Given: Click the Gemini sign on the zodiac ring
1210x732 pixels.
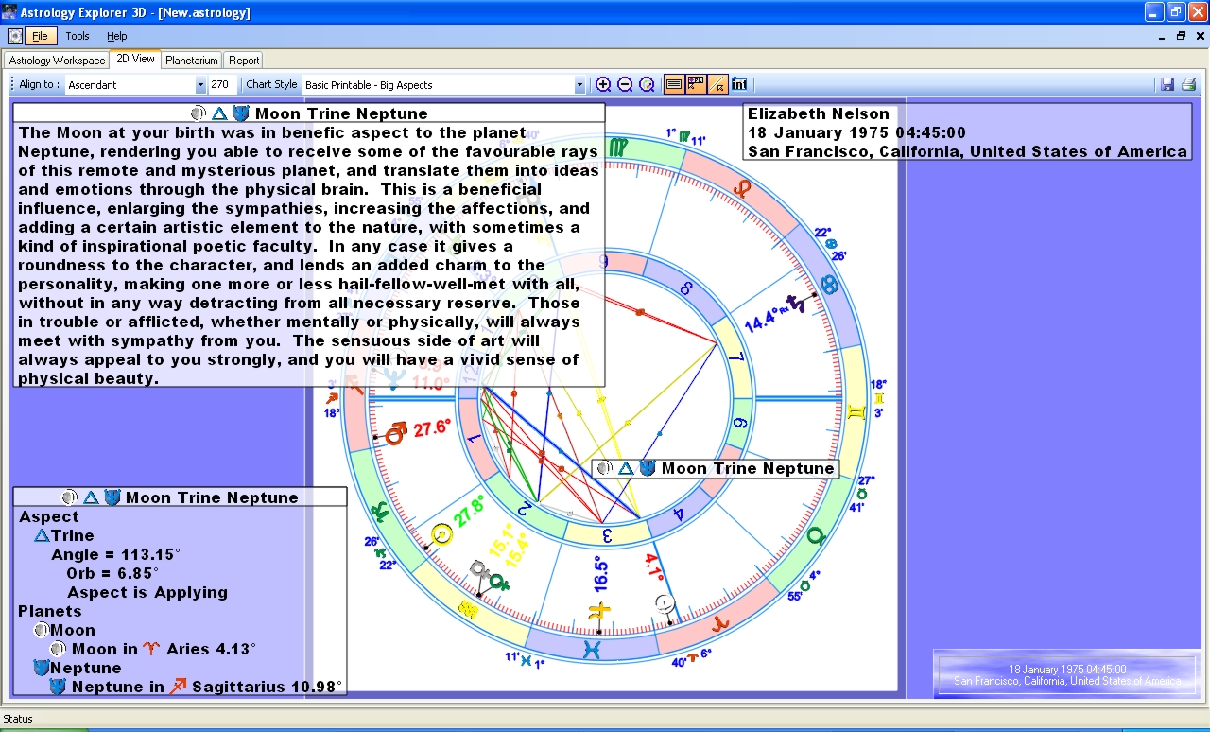Looking at the screenshot, I should click(857, 412).
